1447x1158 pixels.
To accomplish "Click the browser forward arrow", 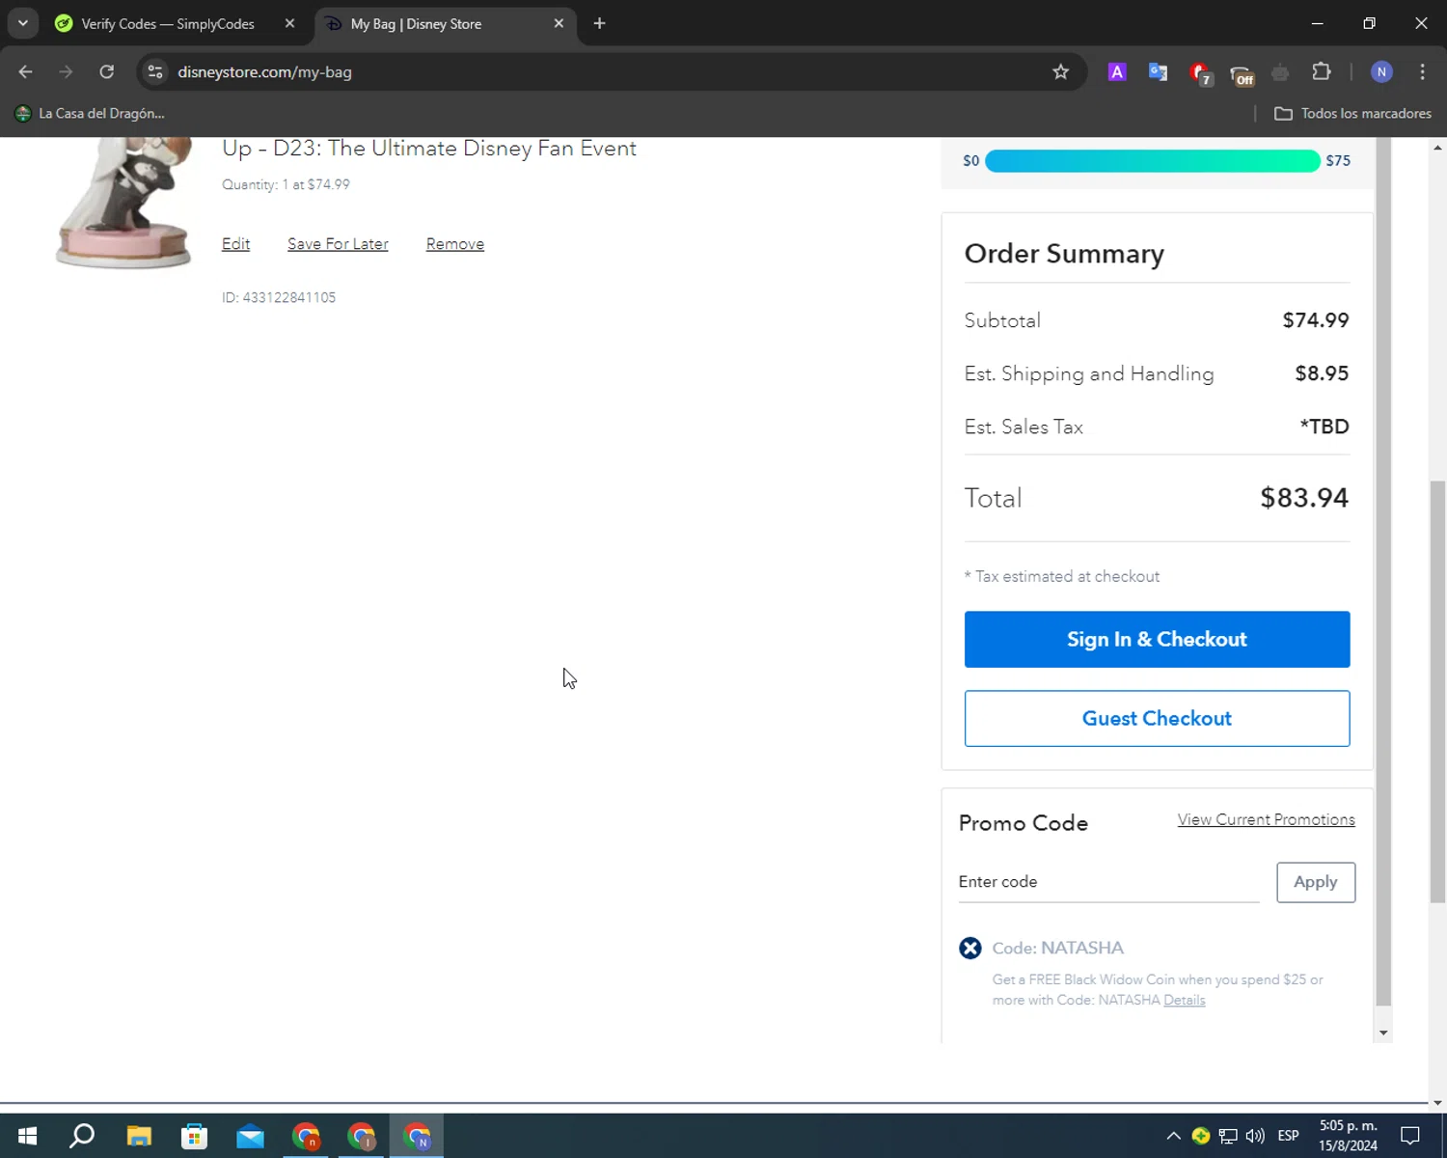I will [66, 71].
